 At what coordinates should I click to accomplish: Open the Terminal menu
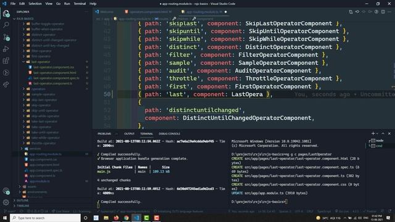(80, 4)
